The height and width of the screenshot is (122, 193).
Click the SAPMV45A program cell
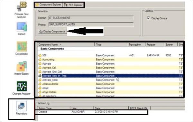click(x=153, y=55)
